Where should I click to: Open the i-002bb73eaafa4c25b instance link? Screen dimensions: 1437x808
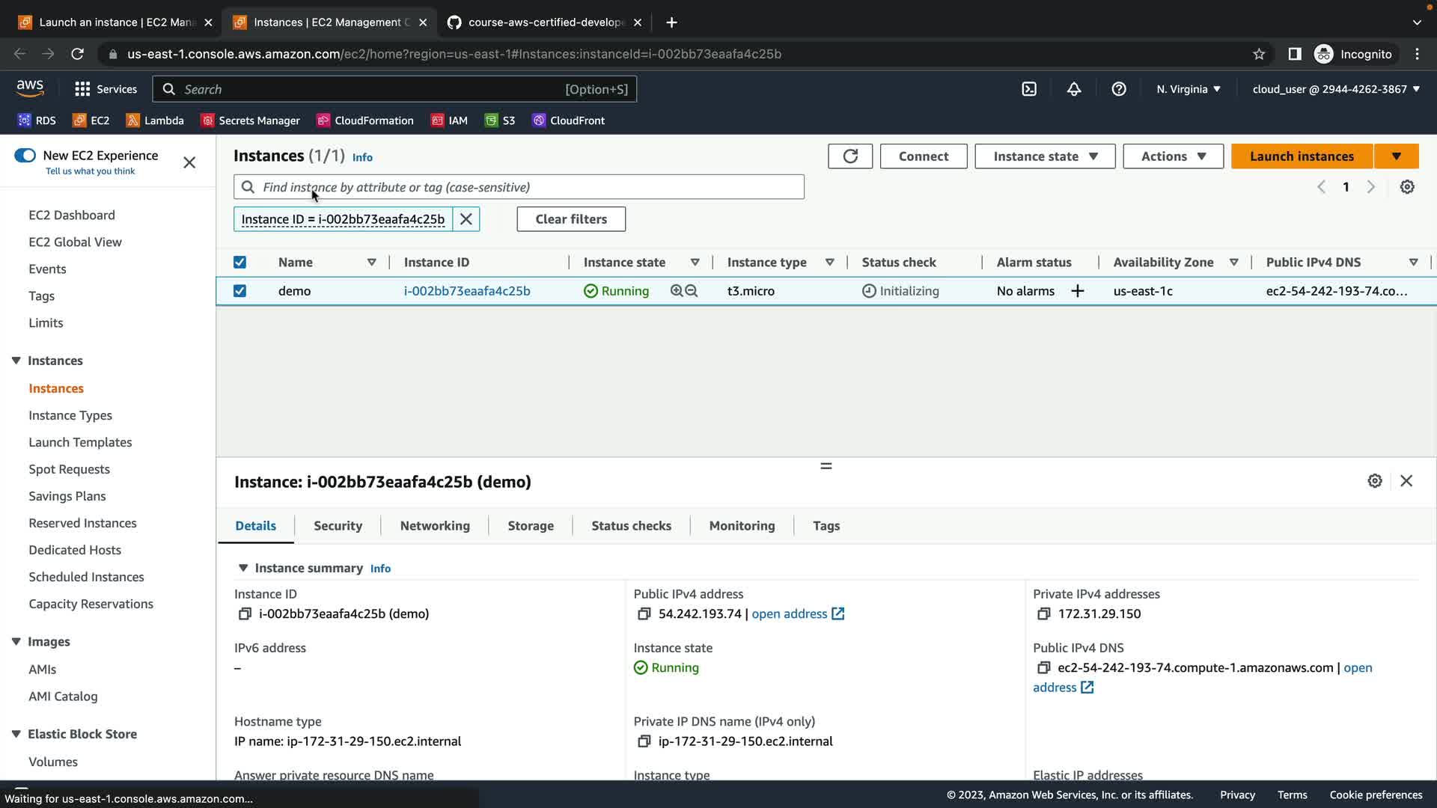(467, 291)
